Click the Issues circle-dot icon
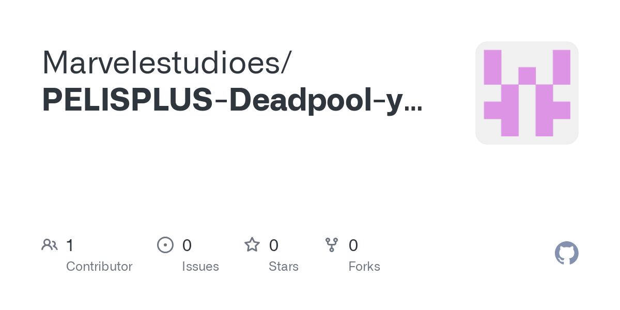Viewport: 620px width, 310px height. pos(165,245)
